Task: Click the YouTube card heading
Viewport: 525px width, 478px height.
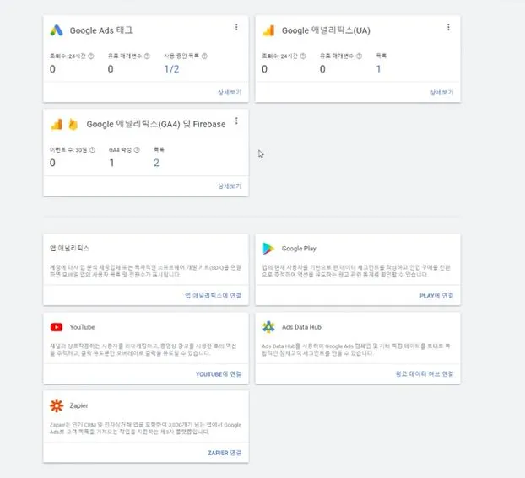Action: click(82, 327)
